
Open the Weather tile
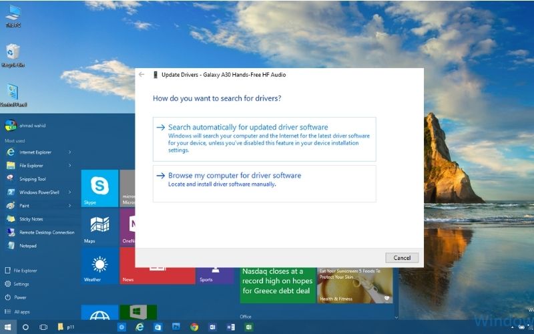[99, 266]
